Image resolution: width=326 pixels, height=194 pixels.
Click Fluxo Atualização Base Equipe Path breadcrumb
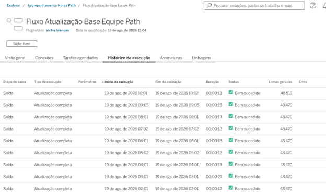[109, 5]
